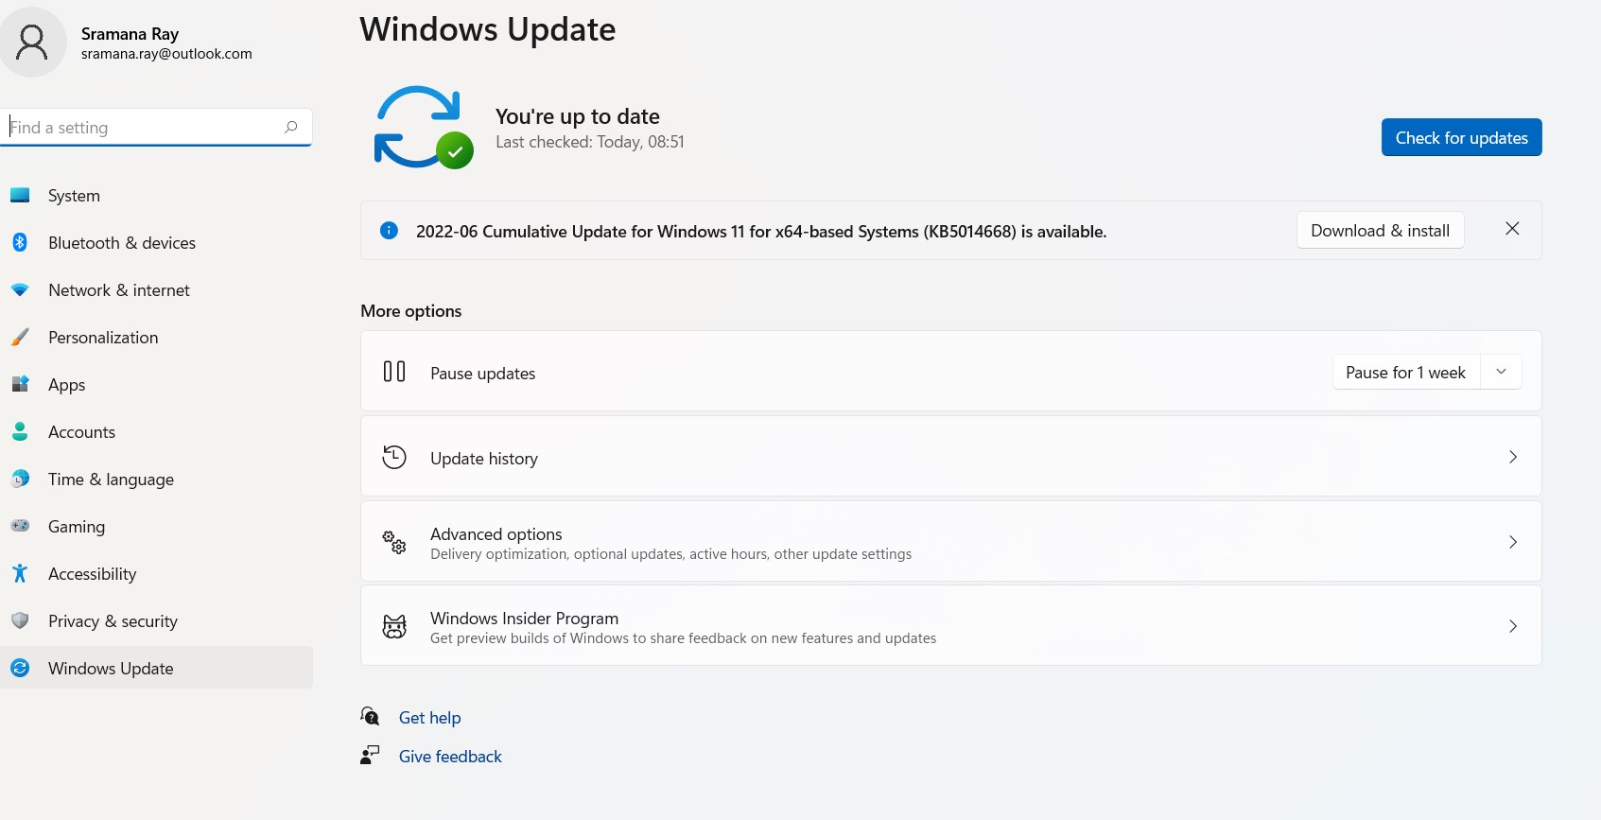Screen dimensions: 1601x820
Task: Click the Apps icon in sidebar
Action: [x=20, y=384]
